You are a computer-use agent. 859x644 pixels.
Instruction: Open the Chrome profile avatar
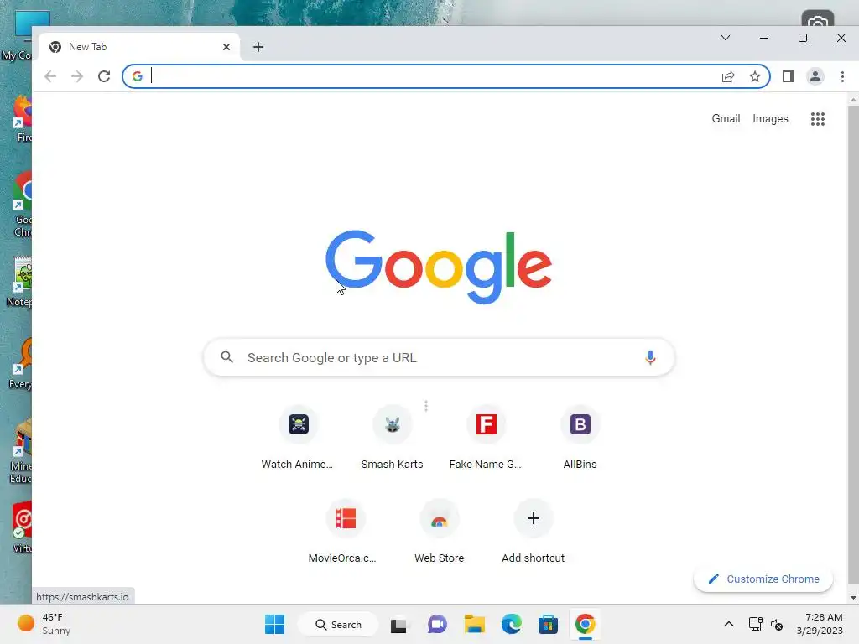(x=815, y=76)
